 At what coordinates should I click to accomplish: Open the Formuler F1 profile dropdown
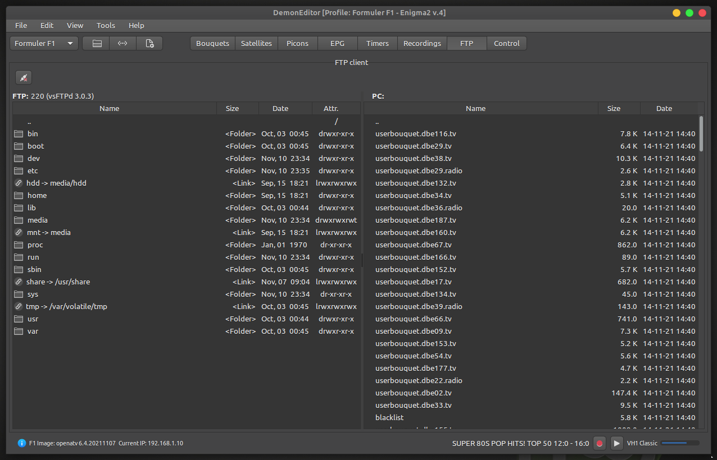coord(44,44)
